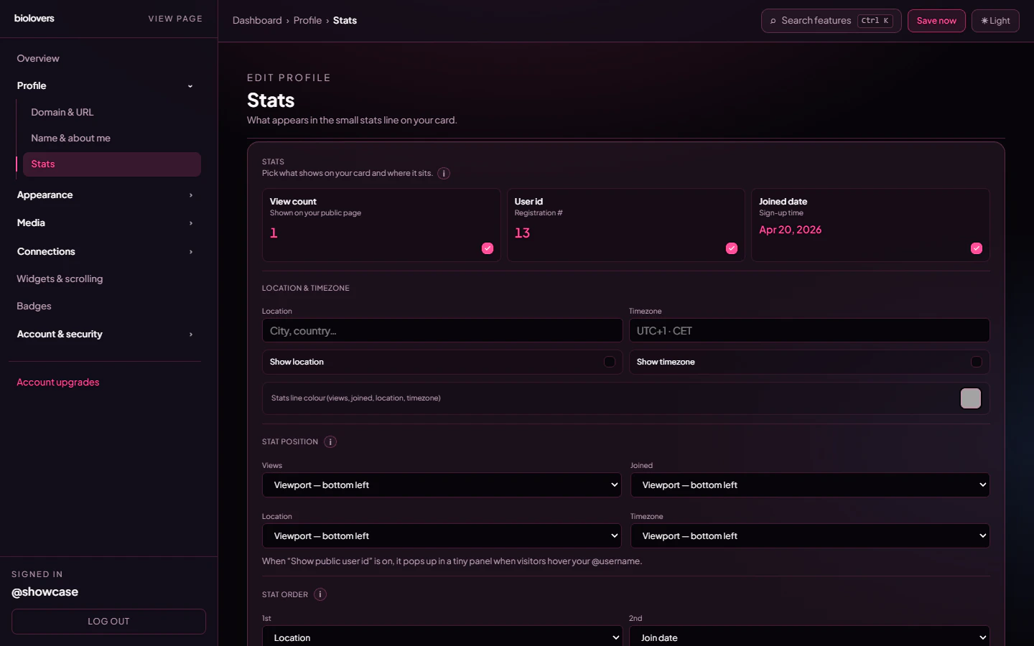
Task: Open the Views position dropdown
Action: click(x=442, y=484)
